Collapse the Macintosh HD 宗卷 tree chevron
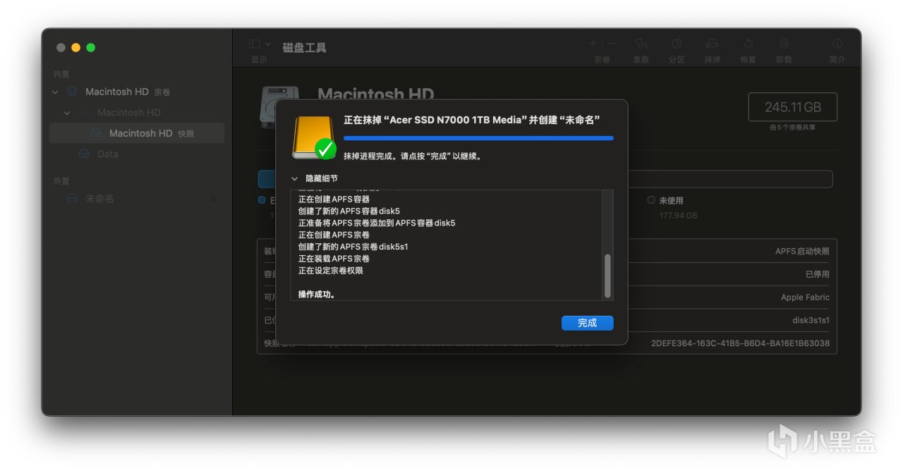 (56, 92)
